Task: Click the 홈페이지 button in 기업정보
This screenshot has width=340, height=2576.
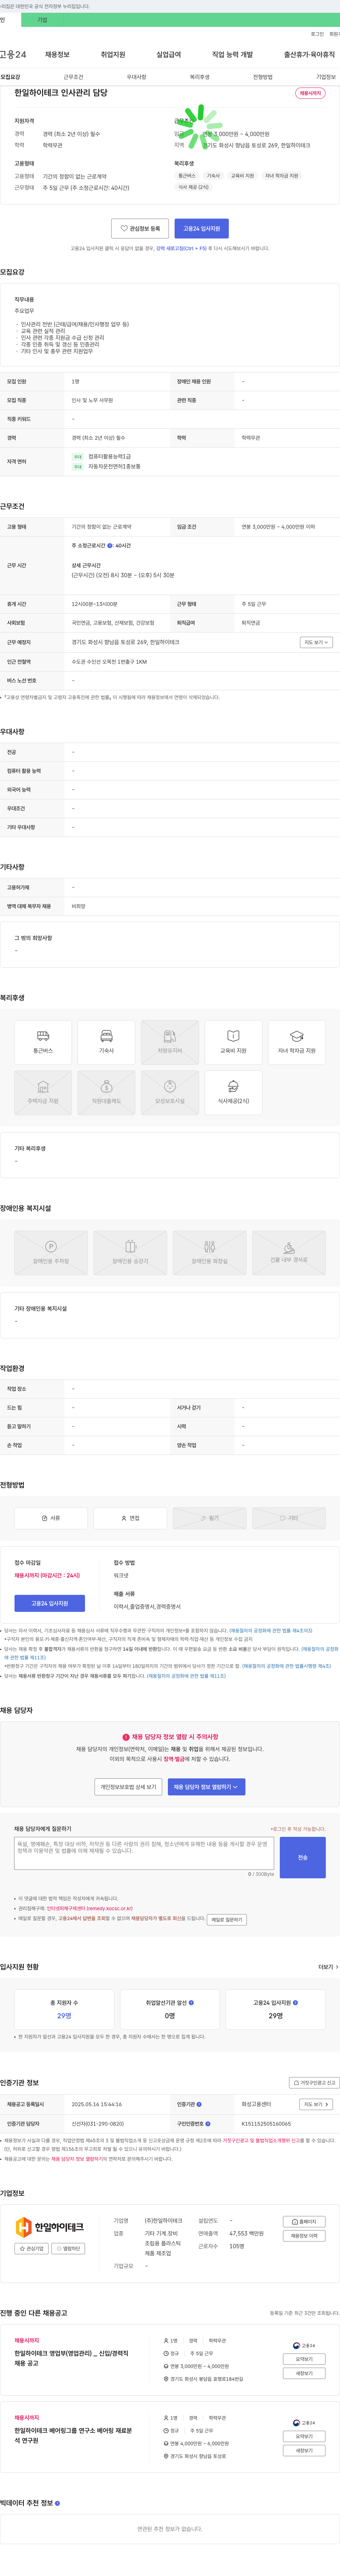Action: pyautogui.click(x=303, y=2222)
